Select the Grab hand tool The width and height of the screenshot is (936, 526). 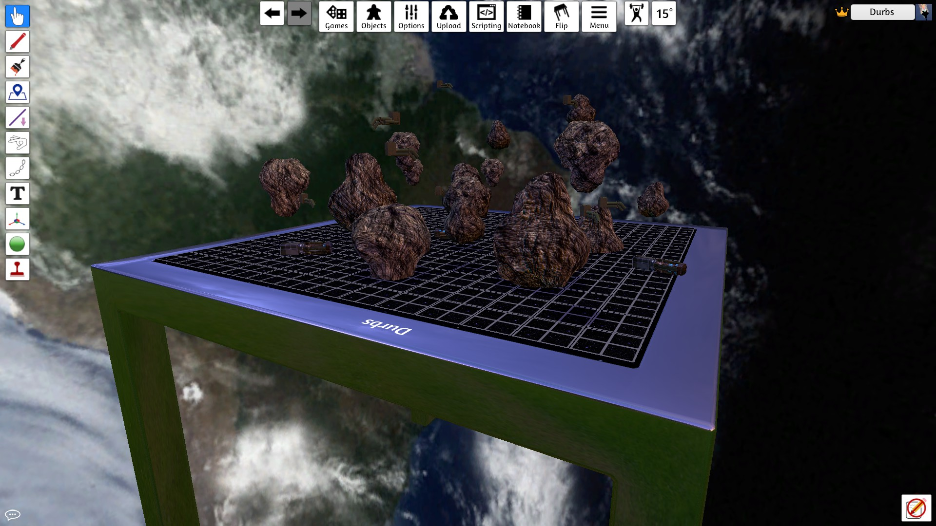click(x=18, y=16)
